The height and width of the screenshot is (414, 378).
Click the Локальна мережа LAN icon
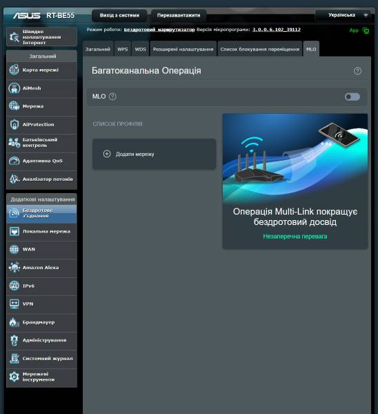(14, 231)
